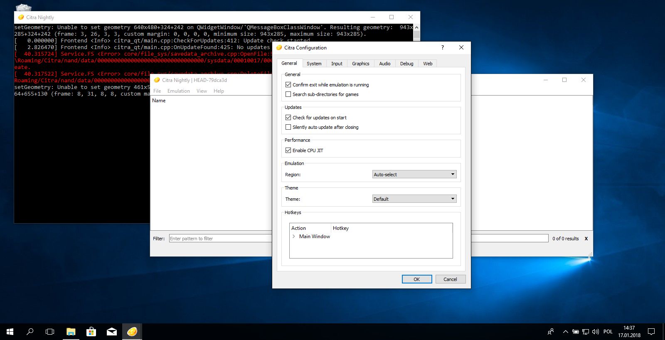Enable Search sub-directories for games
665x340 pixels.
tap(288, 94)
